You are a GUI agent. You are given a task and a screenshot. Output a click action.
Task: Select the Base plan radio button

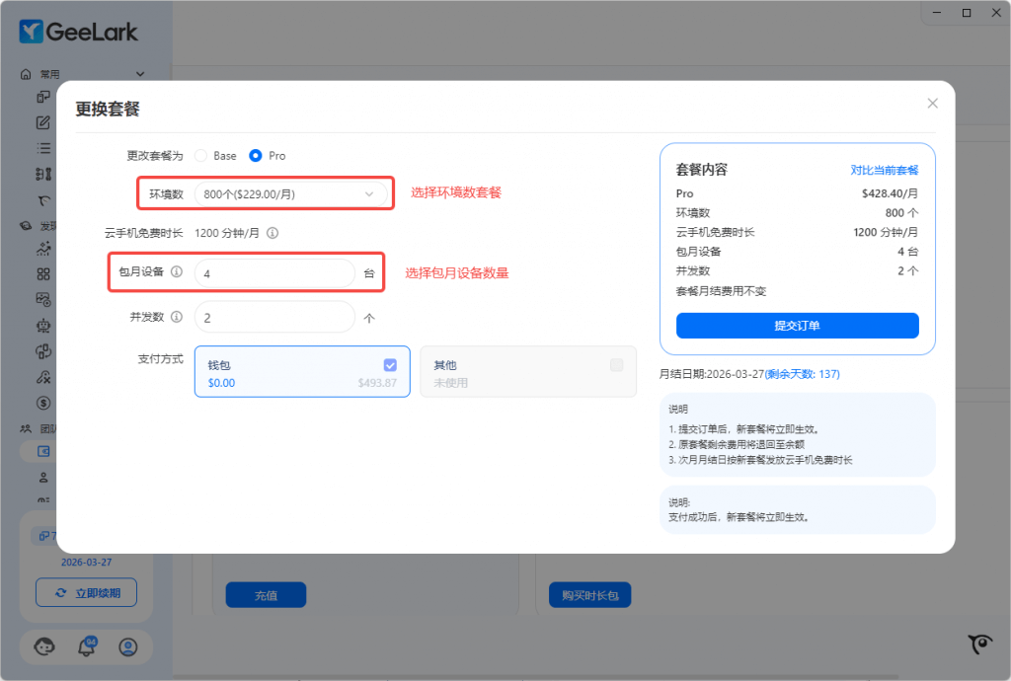(201, 156)
